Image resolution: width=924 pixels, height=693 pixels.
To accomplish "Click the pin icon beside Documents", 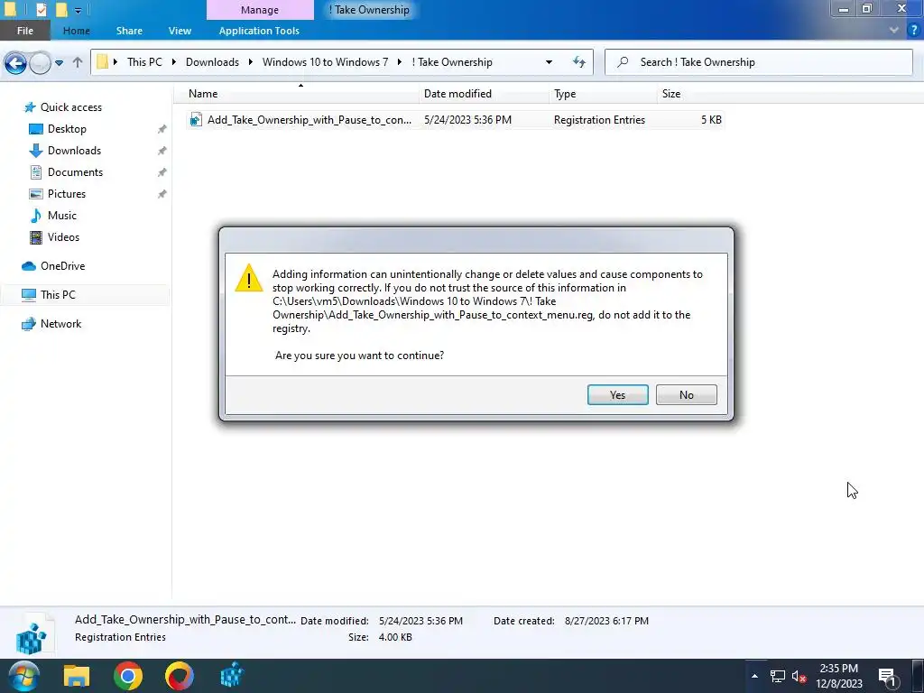I will [162, 172].
